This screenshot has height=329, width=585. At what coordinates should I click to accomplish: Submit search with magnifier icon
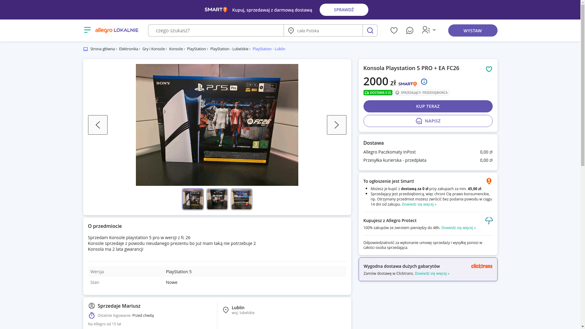[x=370, y=30]
